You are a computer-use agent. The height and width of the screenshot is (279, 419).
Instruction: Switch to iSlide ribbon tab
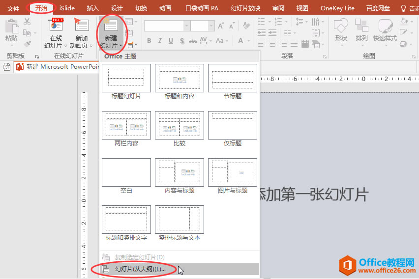pos(67,8)
